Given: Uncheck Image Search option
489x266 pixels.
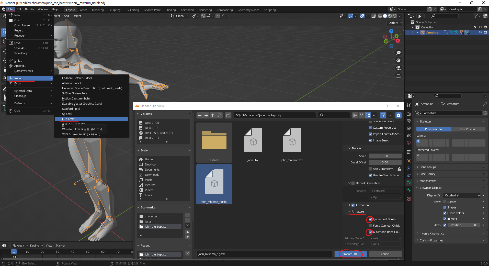Looking at the screenshot, I should [x=370, y=140].
